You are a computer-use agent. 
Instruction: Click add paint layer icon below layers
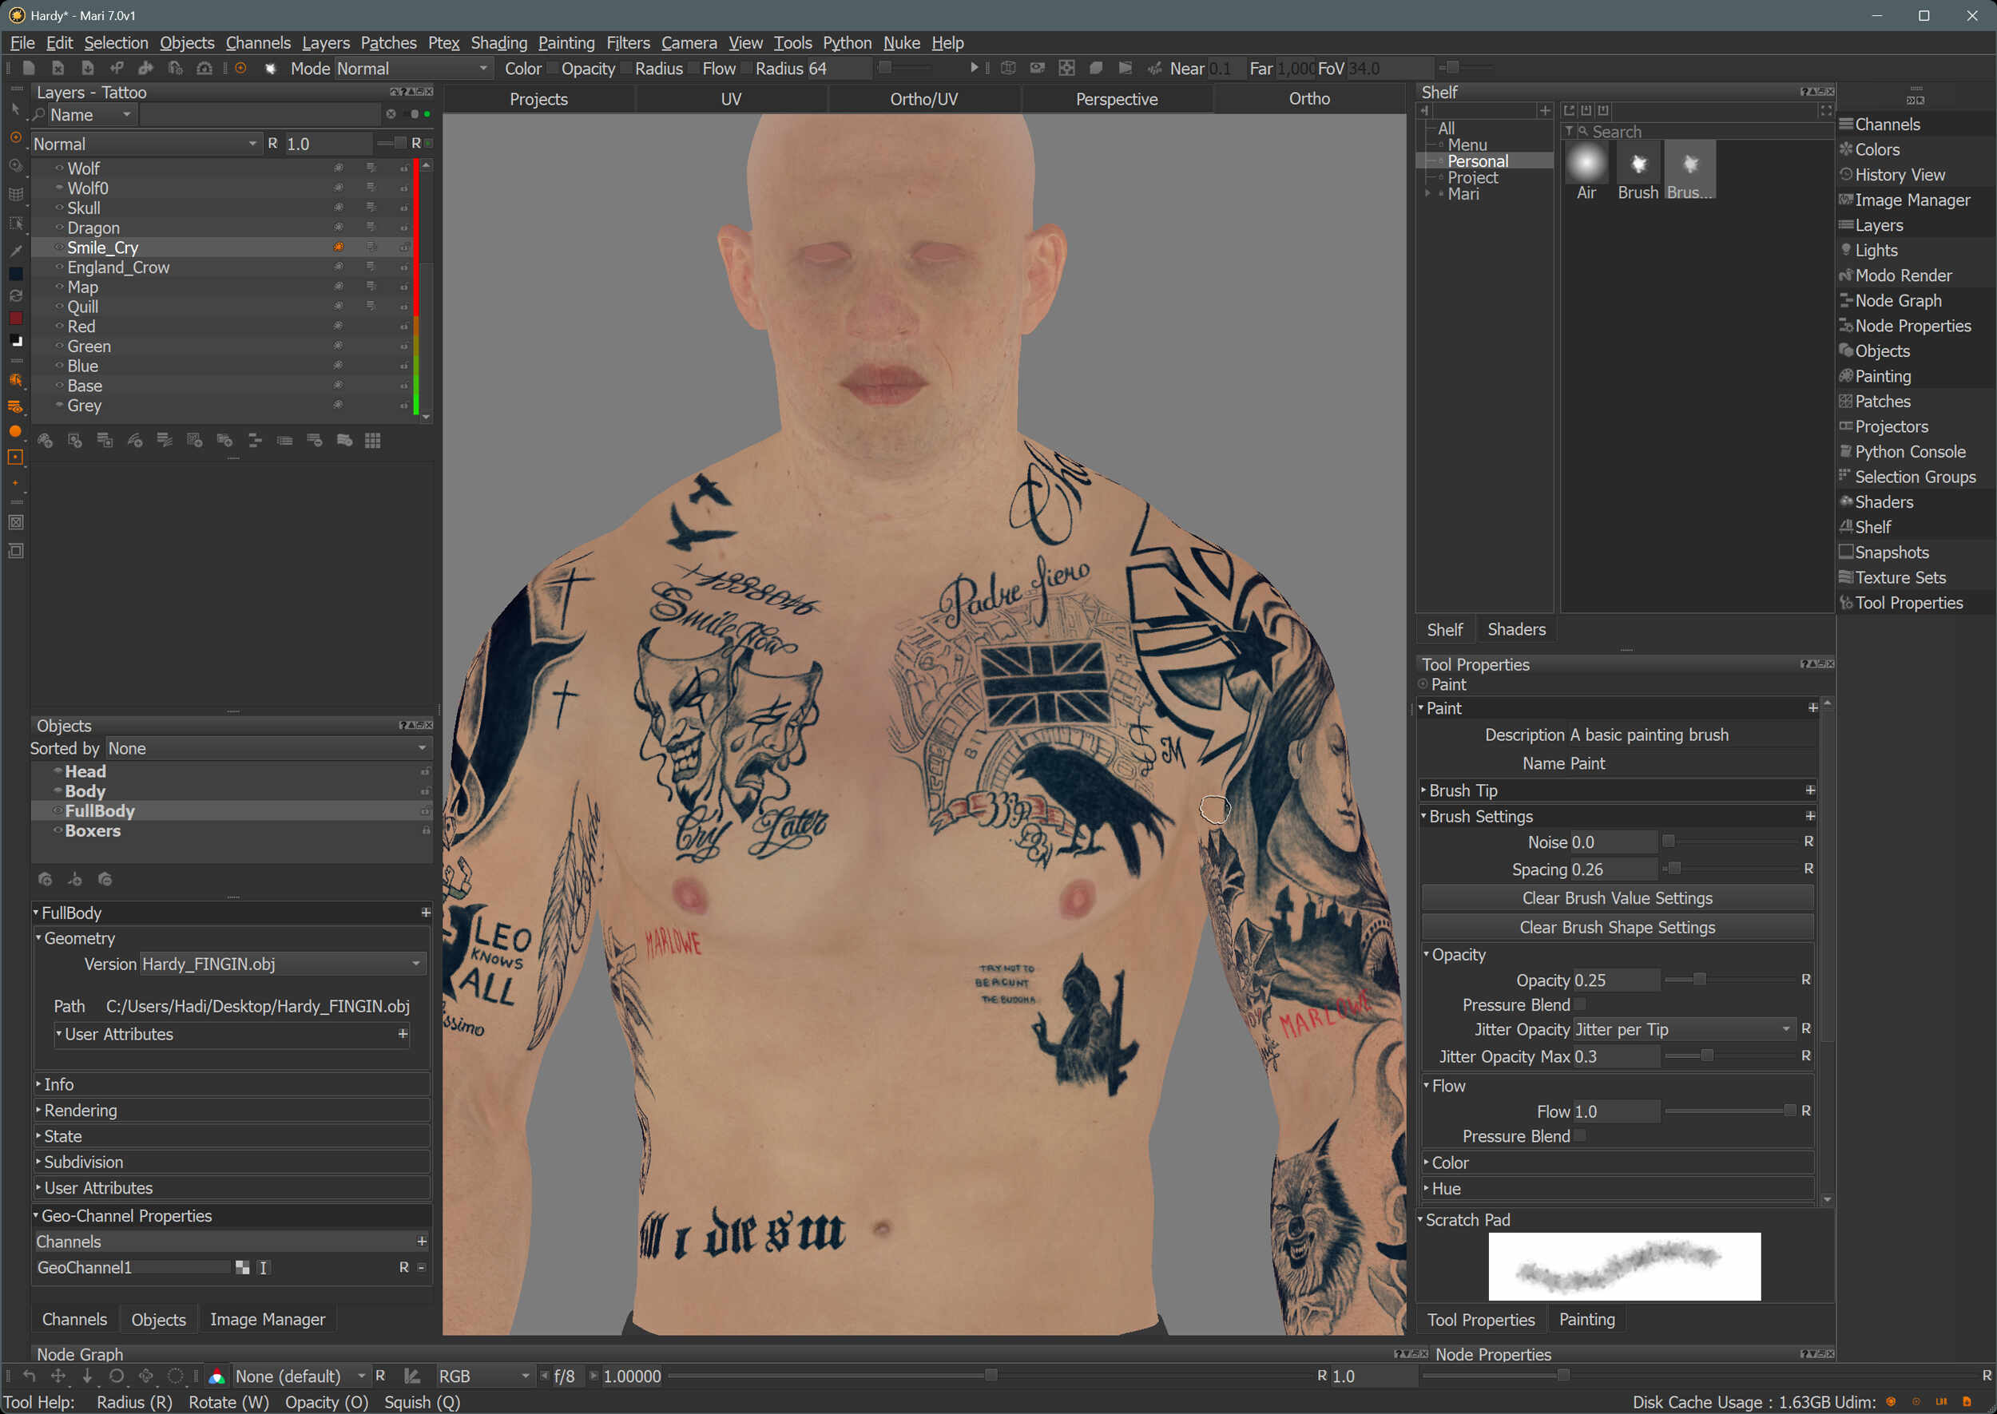pyautogui.click(x=46, y=441)
